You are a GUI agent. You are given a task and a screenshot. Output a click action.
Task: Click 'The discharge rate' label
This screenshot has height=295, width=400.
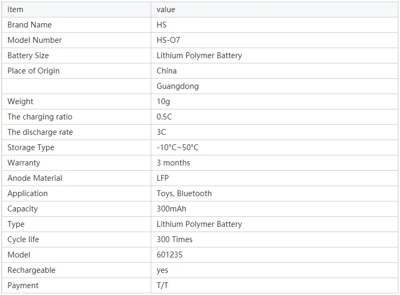(x=40, y=132)
